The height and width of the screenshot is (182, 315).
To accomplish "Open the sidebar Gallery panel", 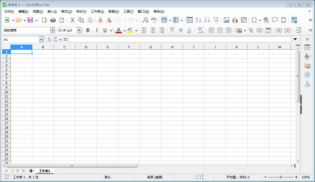I will tap(307, 66).
